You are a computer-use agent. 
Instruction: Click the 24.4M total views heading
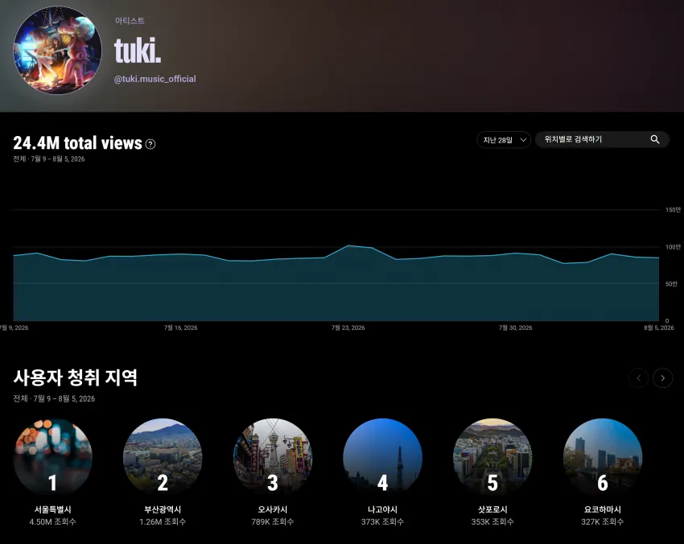pos(77,143)
